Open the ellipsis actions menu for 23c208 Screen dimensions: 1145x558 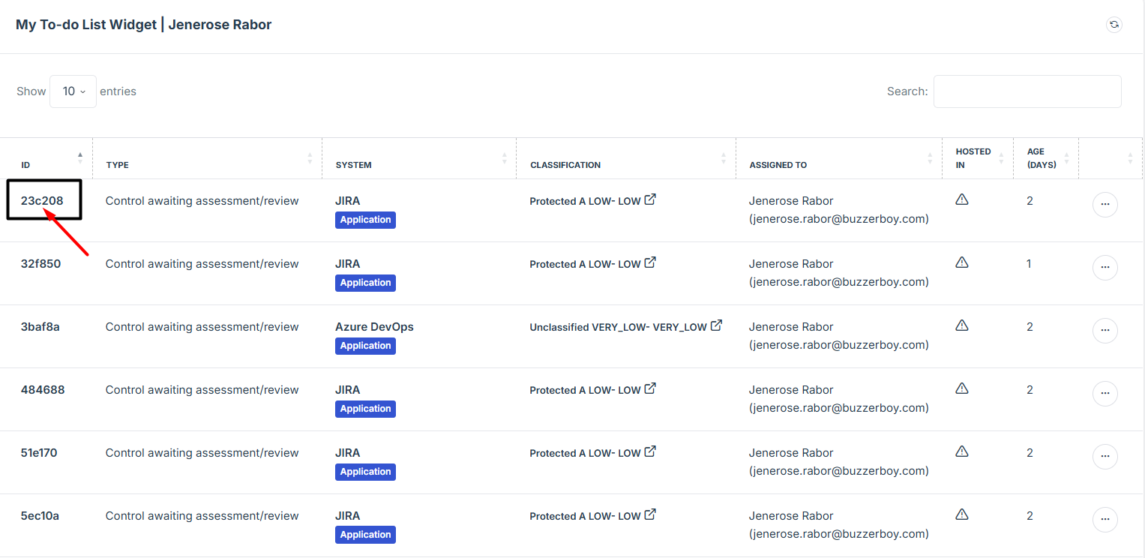1105,205
